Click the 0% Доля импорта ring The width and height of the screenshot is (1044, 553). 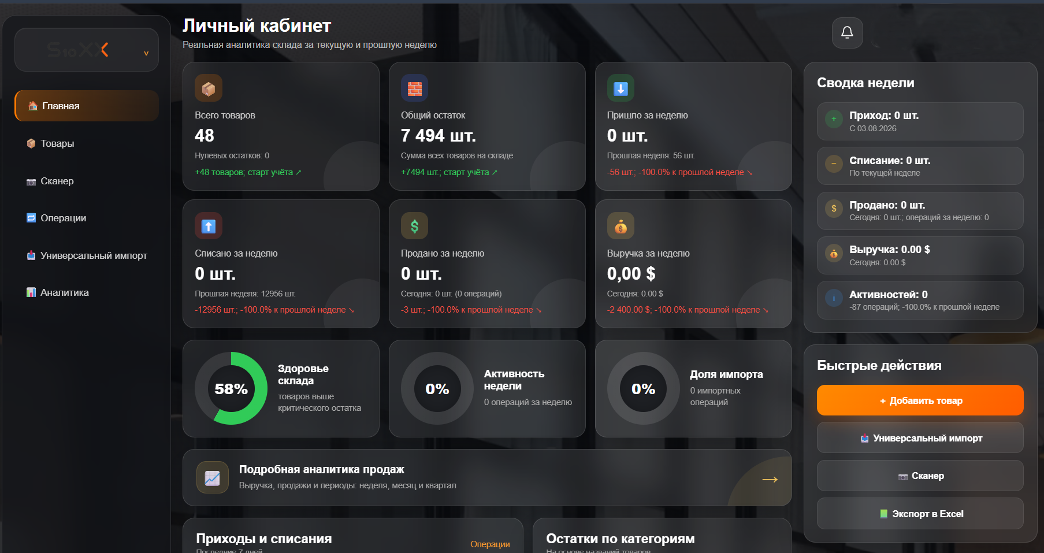(x=643, y=388)
